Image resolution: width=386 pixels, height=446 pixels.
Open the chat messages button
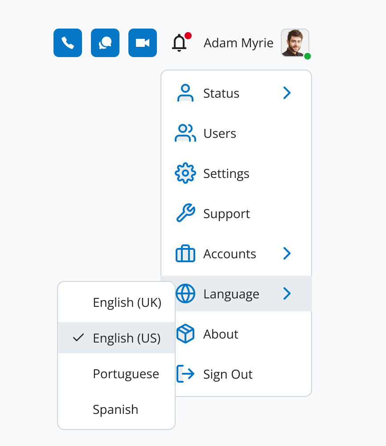click(x=105, y=43)
